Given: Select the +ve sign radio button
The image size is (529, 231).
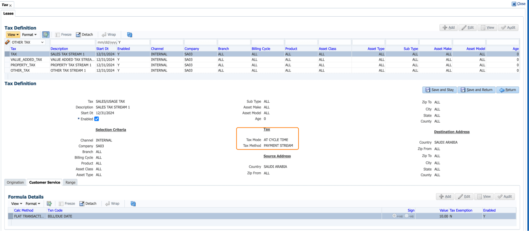Looking at the screenshot, I should click(394, 216).
